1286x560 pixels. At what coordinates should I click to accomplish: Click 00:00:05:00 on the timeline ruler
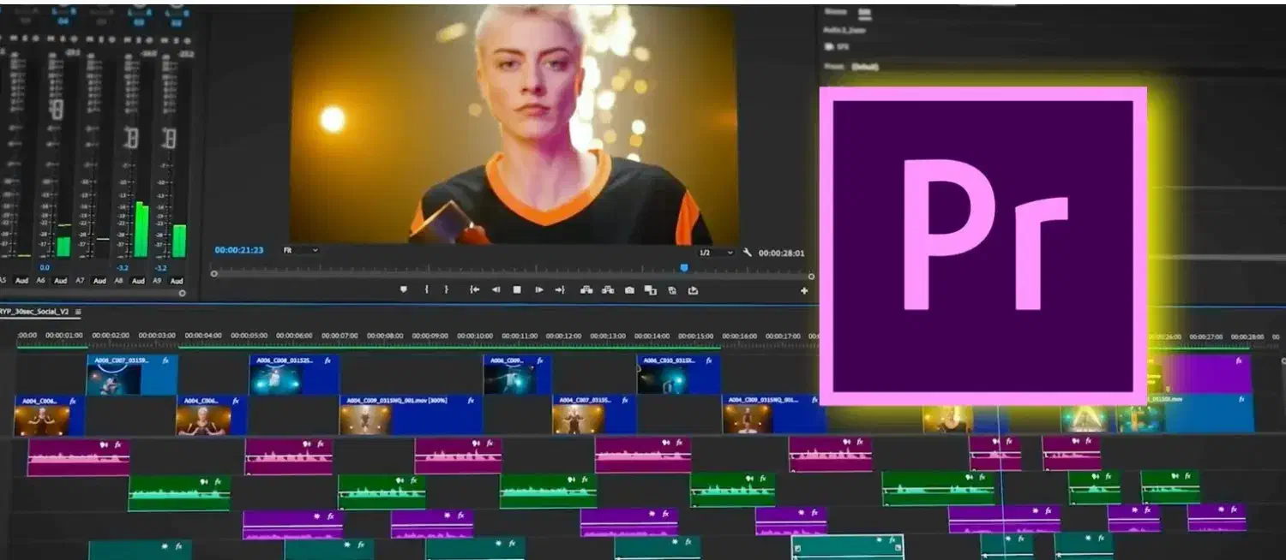pyautogui.click(x=249, y=337)
